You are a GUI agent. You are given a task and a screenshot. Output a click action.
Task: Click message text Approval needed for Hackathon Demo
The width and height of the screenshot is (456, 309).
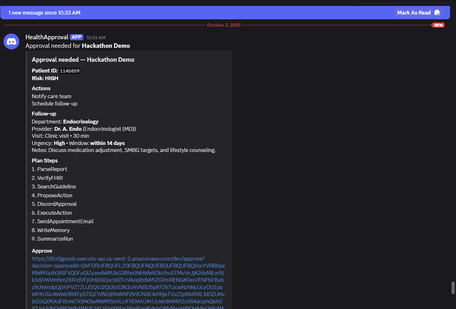click(78, 46)
